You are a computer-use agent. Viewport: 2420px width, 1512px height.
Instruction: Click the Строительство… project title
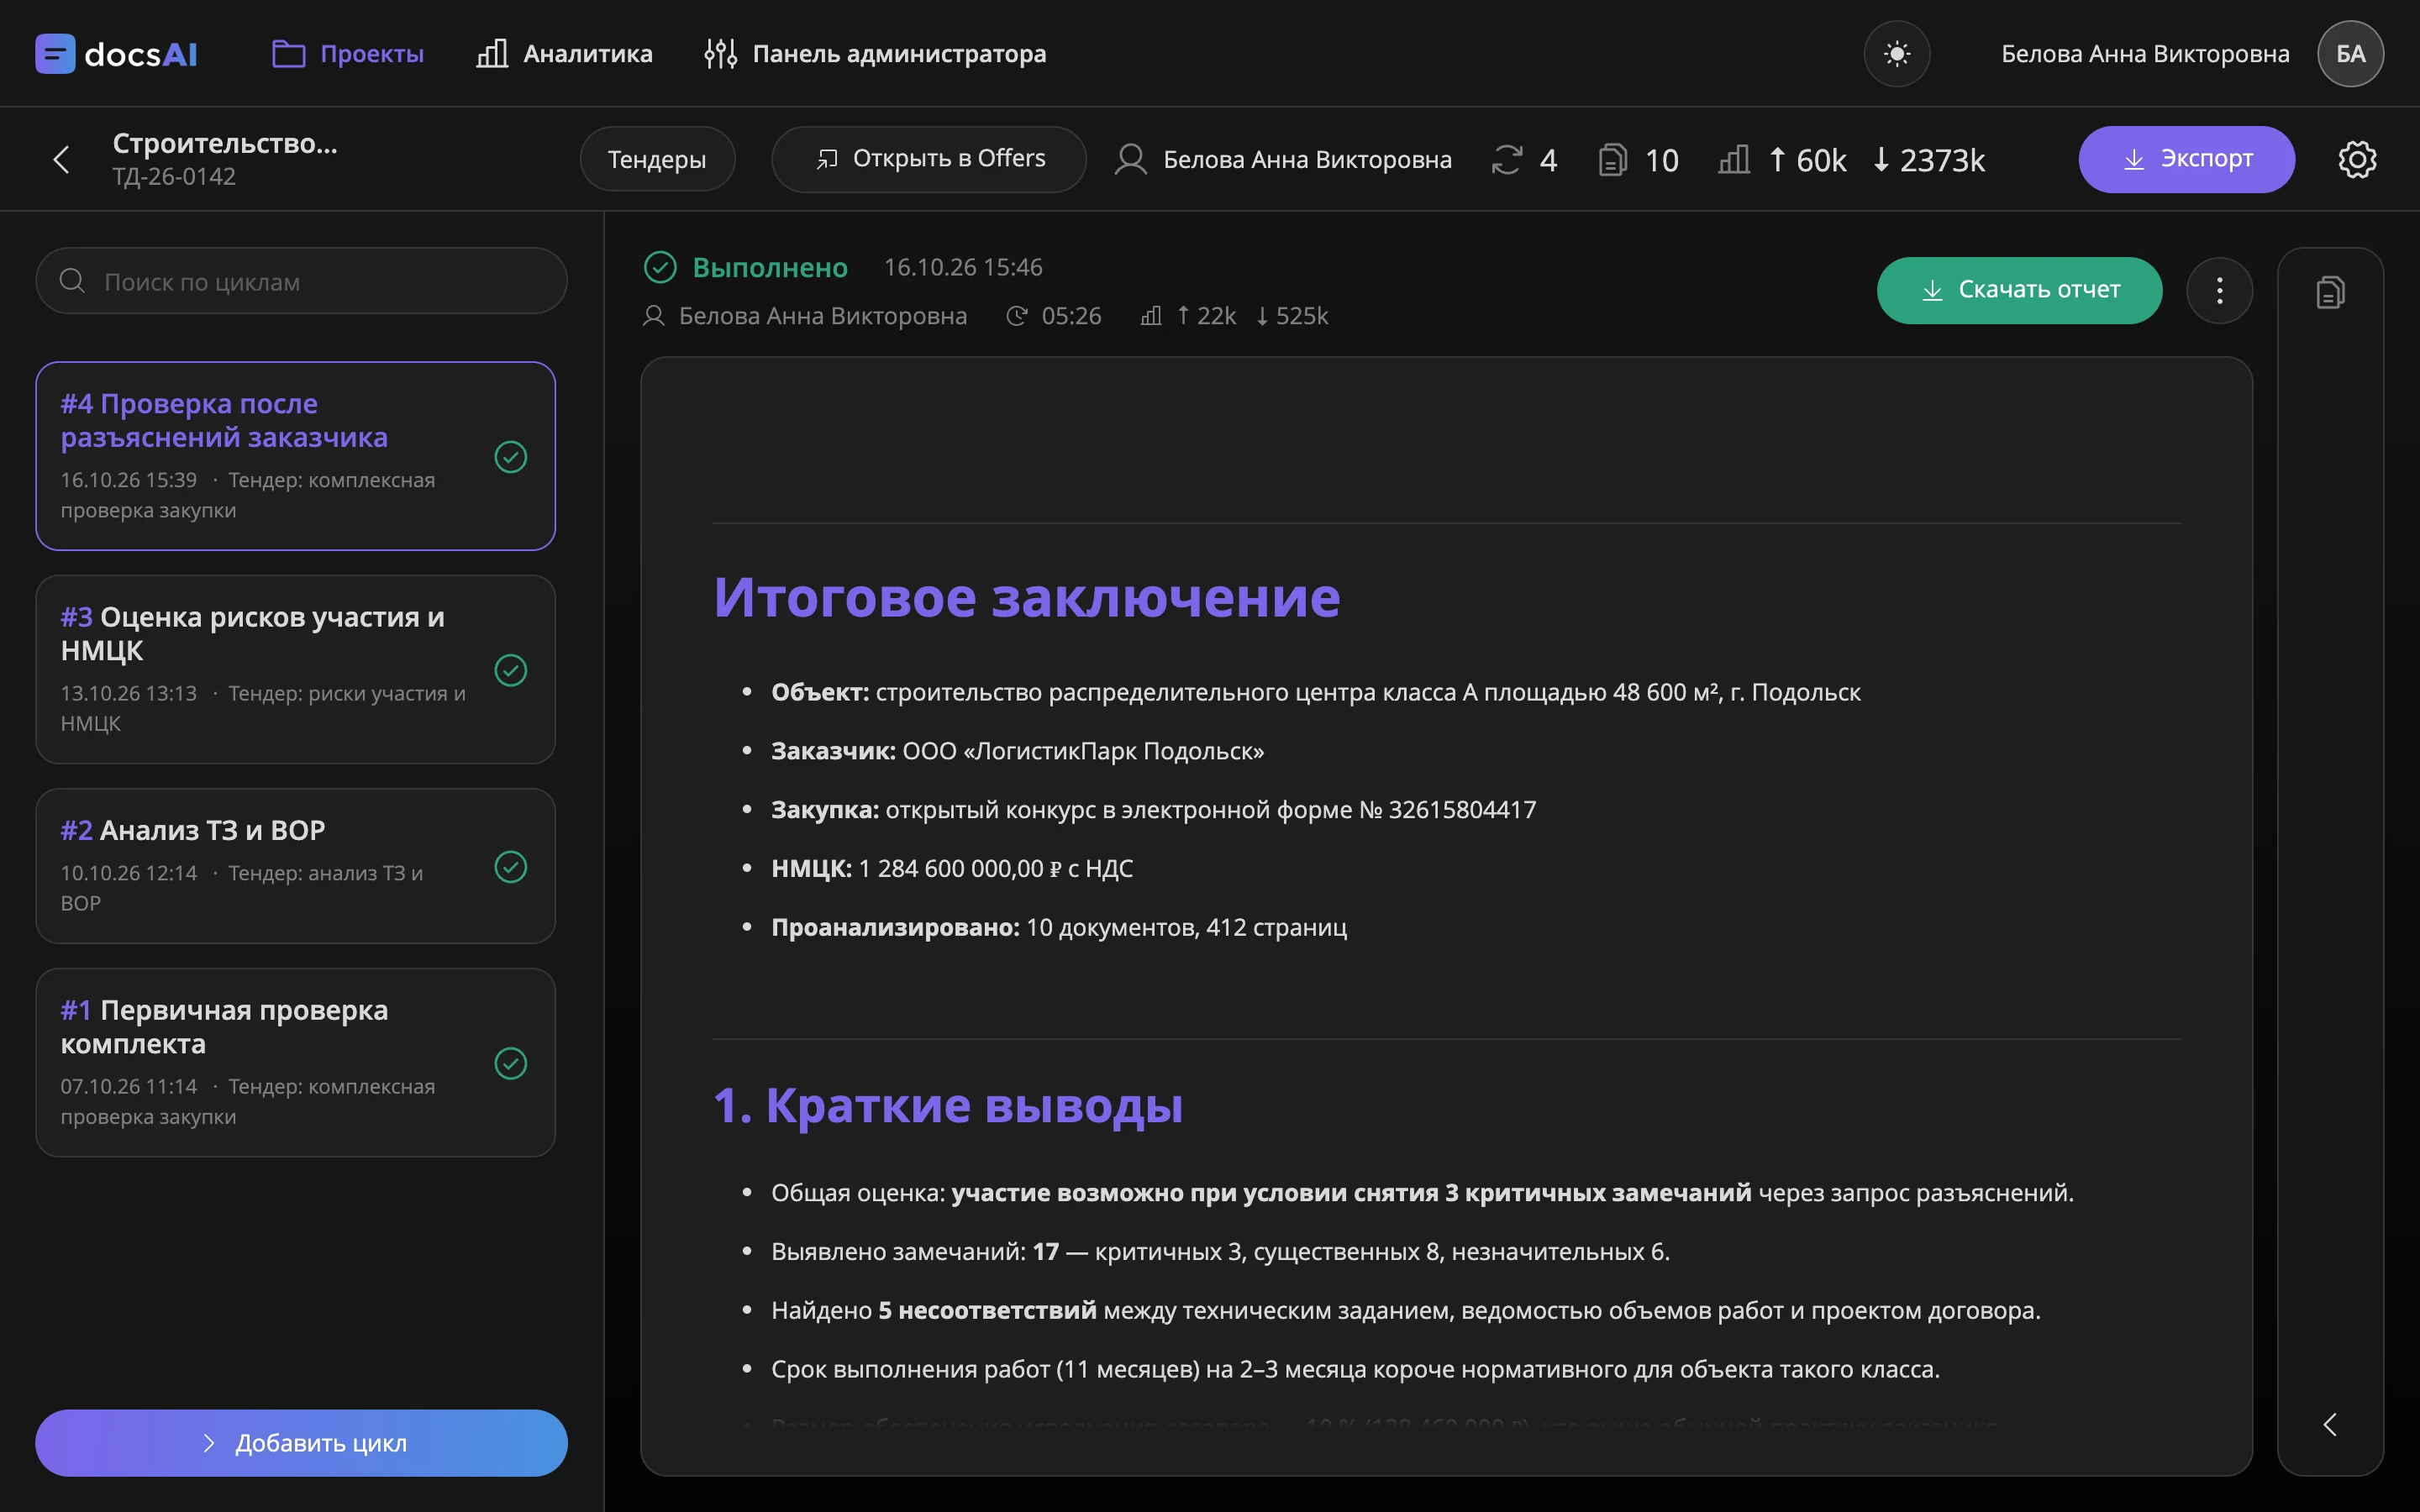pyautogui.click(x=225, y=143)
